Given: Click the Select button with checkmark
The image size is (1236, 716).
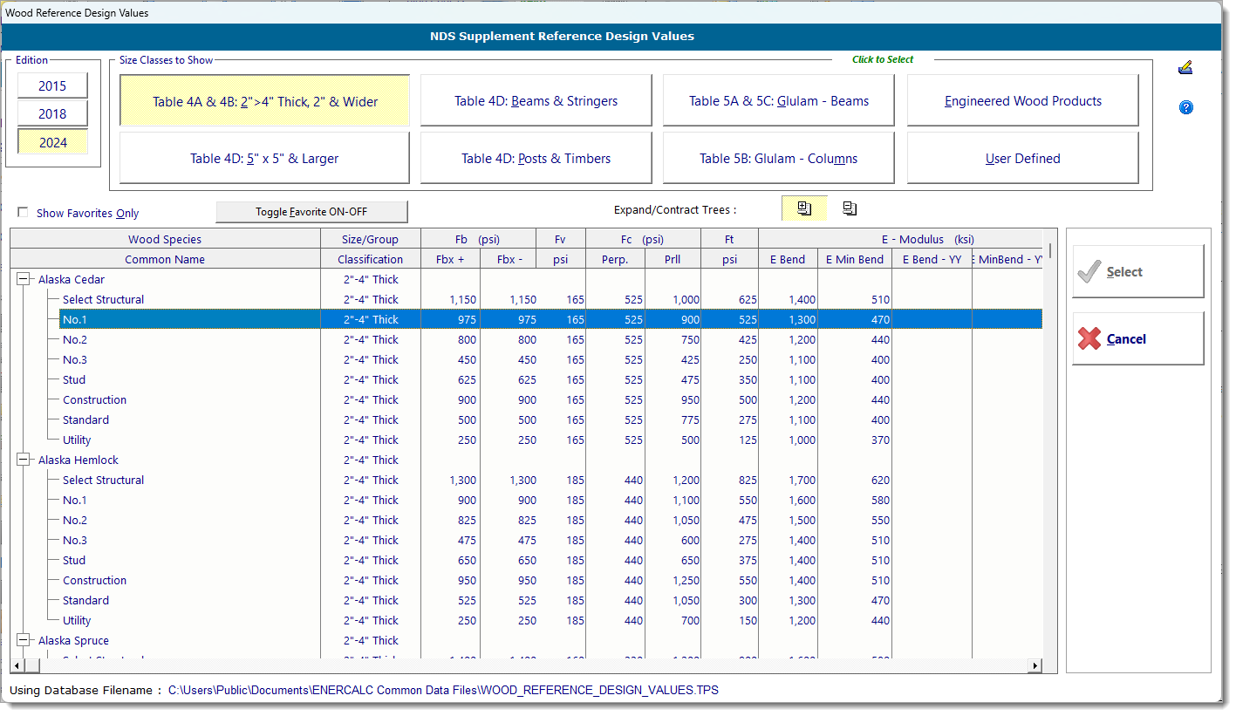Looking at the screenshot, I should 1137,271.
